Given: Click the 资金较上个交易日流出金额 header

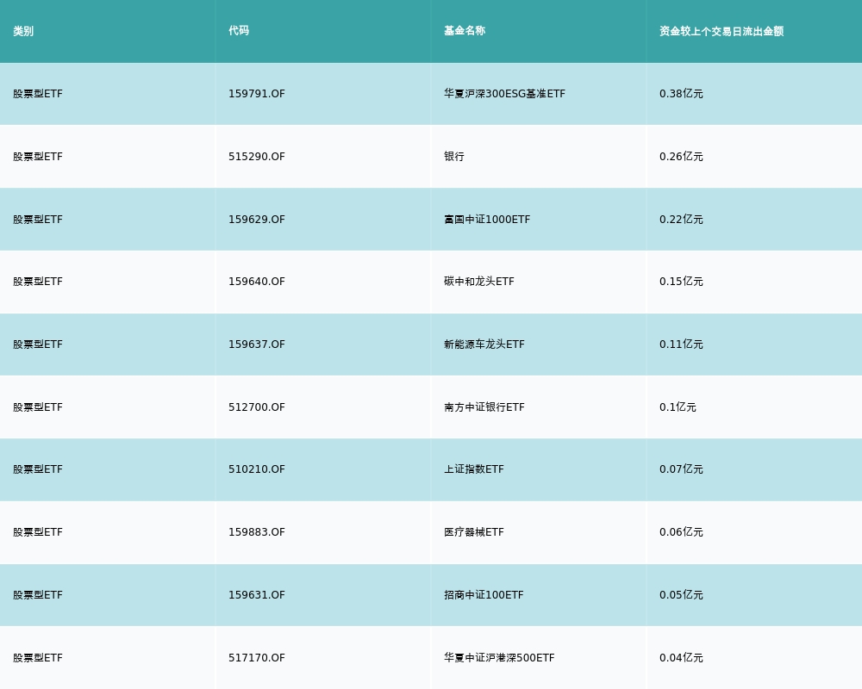Looking at the screenshot, I should [x=721, y=31].
